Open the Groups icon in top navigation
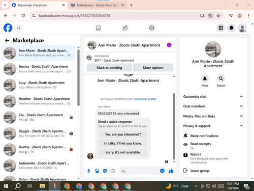Screen dimensions: 254x191 [151, 28]
